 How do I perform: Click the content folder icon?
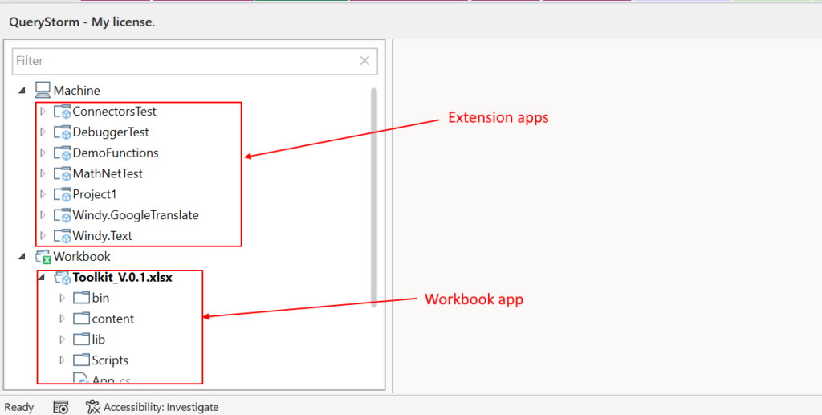coord(81,319)
